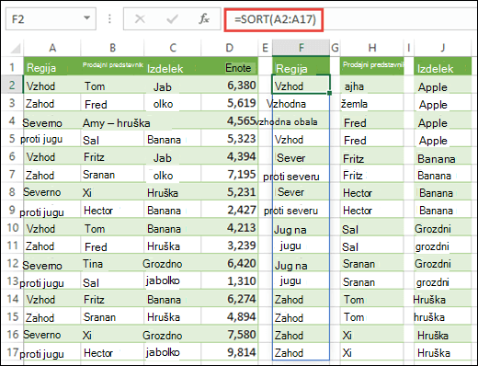The width and height of the screenshot is (478, 366).
Task: Click proti severu in row 7
Action: pos(291,177)
